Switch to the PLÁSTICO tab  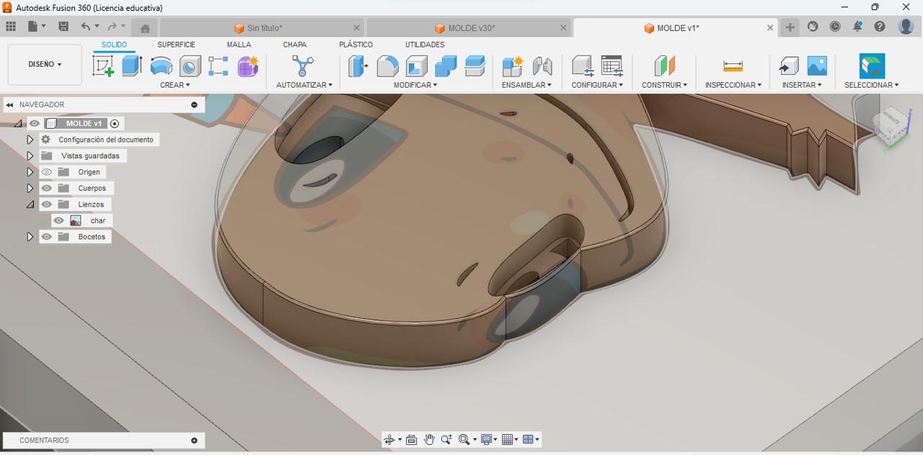click(x=356, y=45)
